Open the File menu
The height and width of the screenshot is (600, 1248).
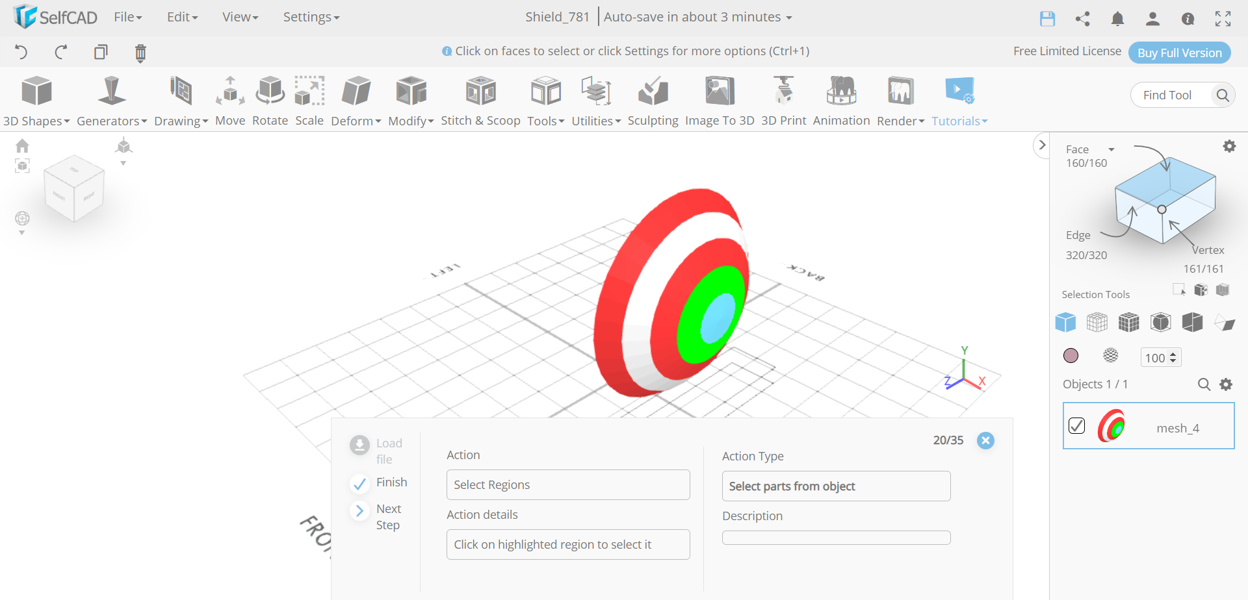coord(127,18)
